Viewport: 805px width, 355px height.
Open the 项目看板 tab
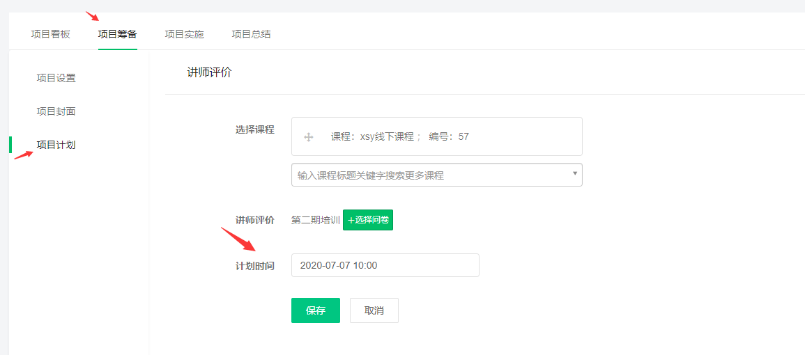point(50,34)
